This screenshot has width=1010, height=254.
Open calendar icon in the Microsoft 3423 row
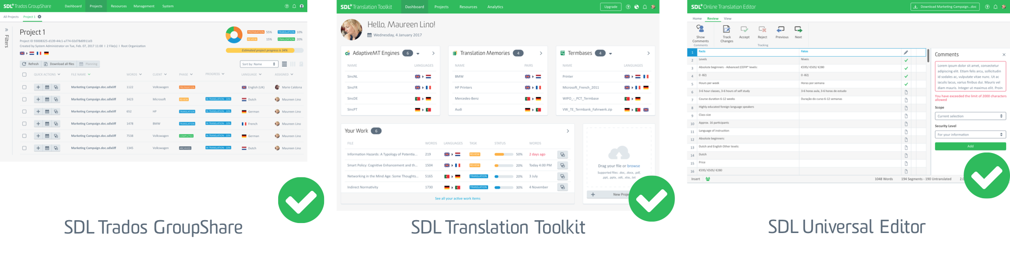tap(47, 100)
